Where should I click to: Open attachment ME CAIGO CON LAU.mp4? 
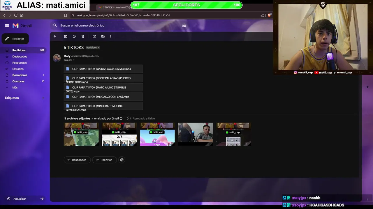[103, 97]
